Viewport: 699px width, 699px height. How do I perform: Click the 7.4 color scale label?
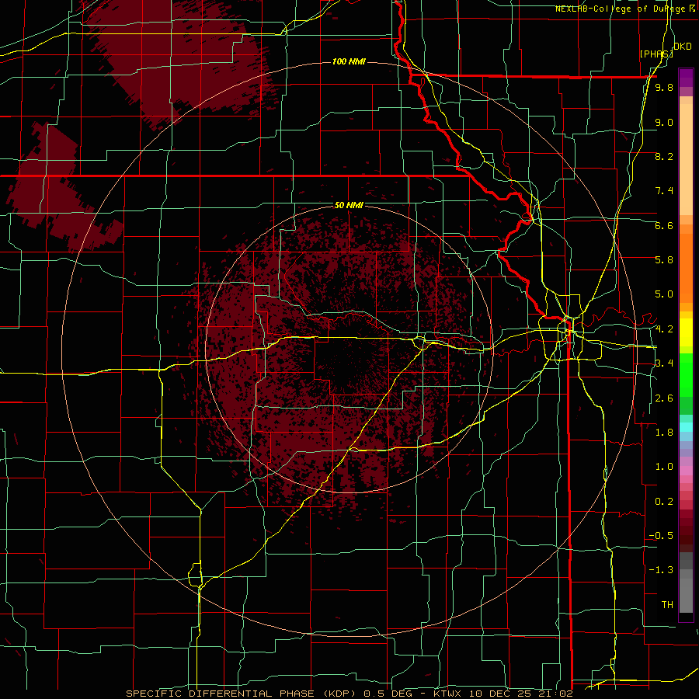664,191
